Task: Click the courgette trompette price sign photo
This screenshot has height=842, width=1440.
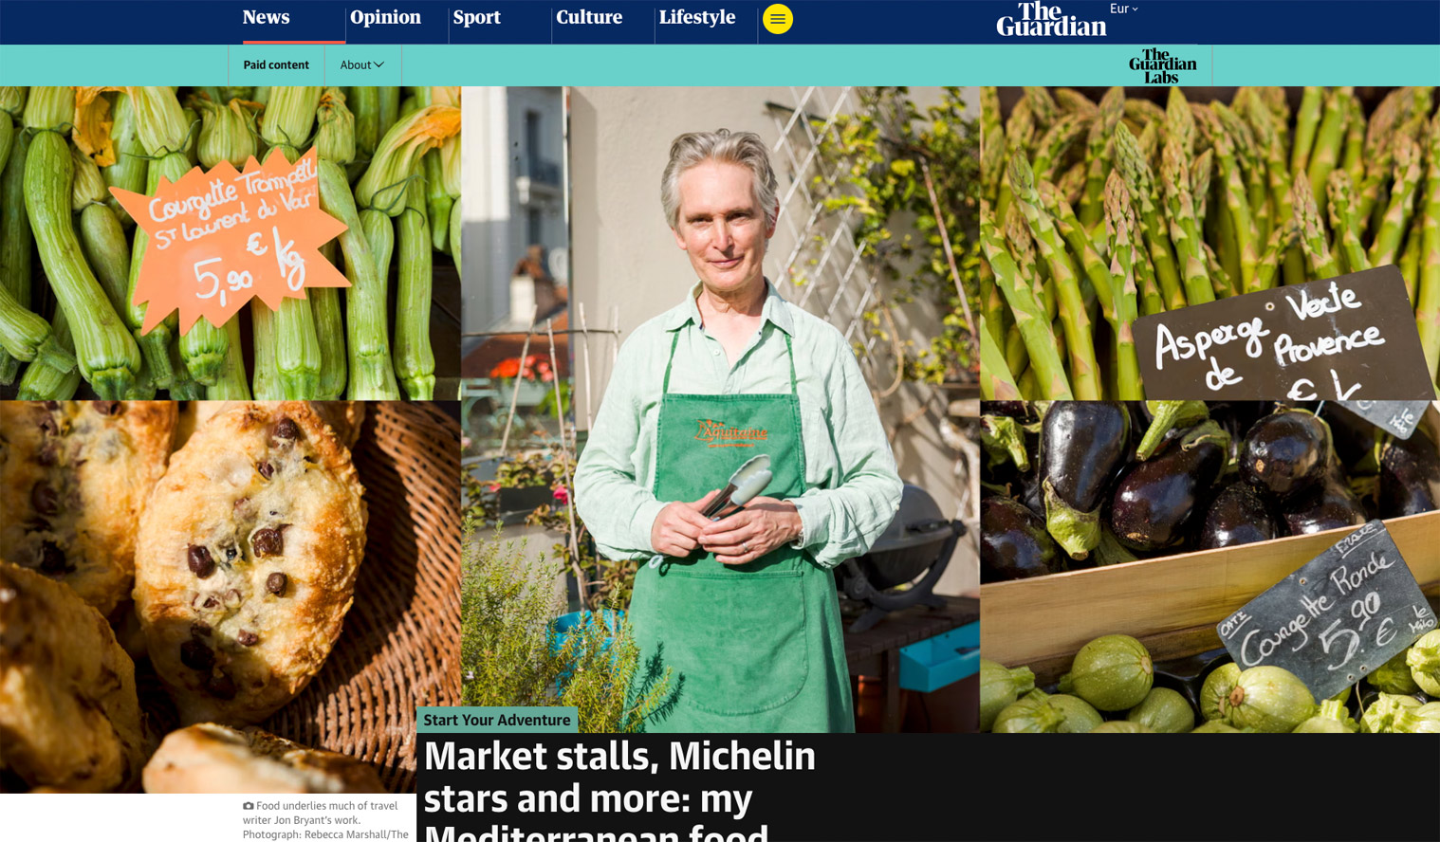Action: (x=231, y=243)
